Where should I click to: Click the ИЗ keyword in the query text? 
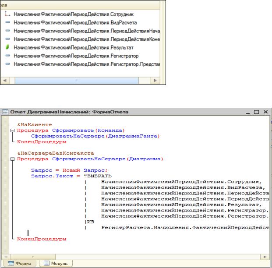coord(90,222)
